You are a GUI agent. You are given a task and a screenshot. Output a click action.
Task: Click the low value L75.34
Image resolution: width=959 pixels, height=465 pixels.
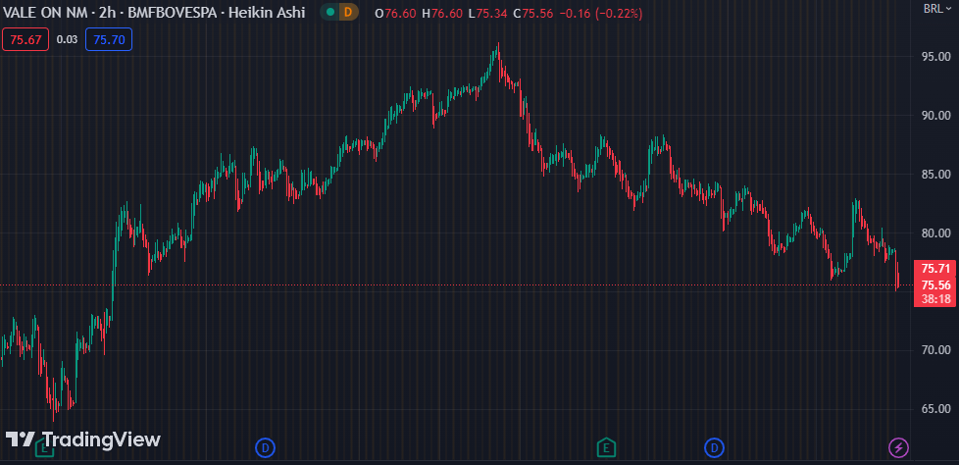(x=487, y=13)
